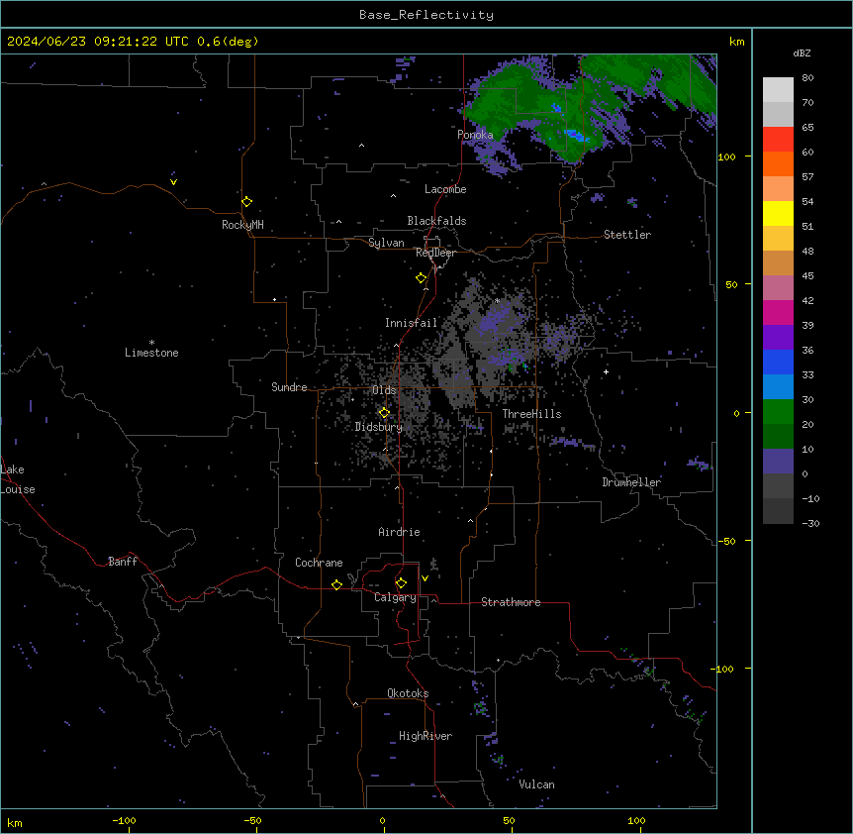Image resolution: width=853 pixels, height=834 pixels.
Task: Pick the dark green 10-20 dBZ swatch
Action: pos(778,437)
